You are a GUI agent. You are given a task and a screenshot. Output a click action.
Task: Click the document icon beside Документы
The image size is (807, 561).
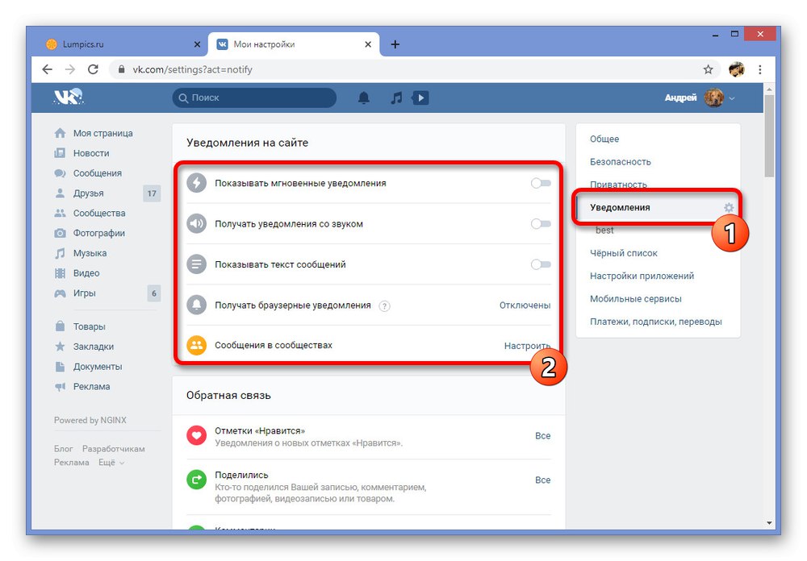coord(61,367)
